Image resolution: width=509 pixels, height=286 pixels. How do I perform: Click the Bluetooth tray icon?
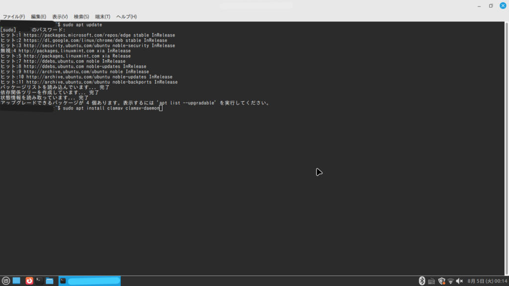(422, 281)
